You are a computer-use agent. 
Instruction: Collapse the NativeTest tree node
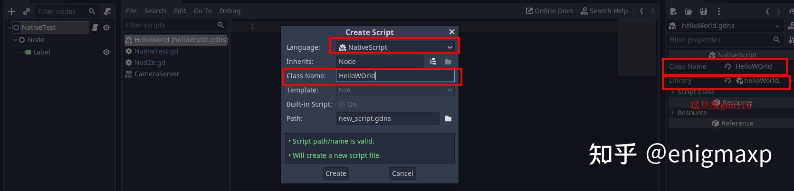(10, 27)
